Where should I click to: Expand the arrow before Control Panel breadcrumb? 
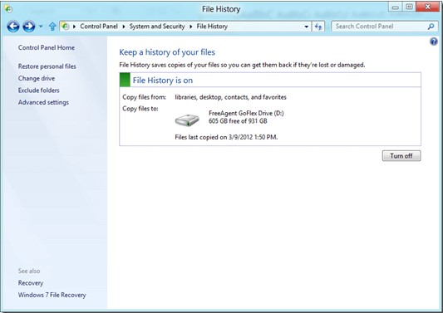point(74,27)
